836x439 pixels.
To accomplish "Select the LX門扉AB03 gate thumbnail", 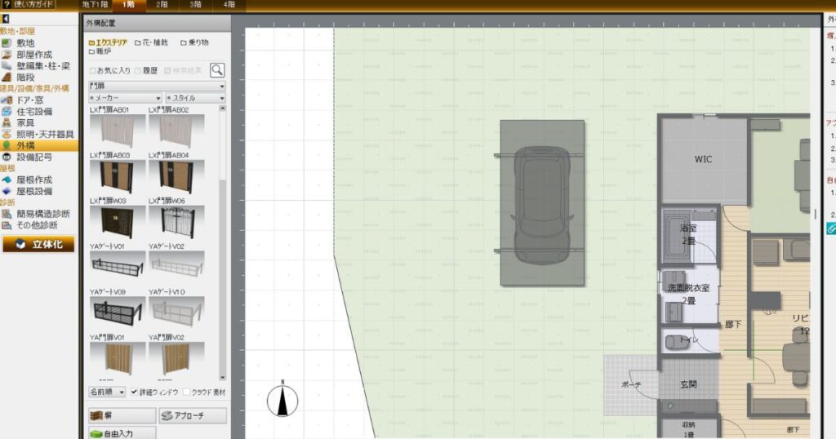I will tap(118, 177).
